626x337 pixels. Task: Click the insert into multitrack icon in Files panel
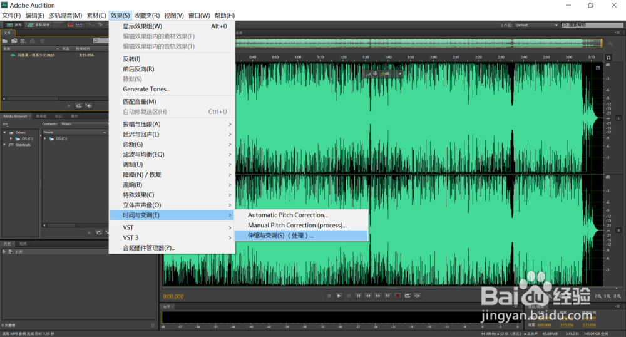(x=33, y=41)
